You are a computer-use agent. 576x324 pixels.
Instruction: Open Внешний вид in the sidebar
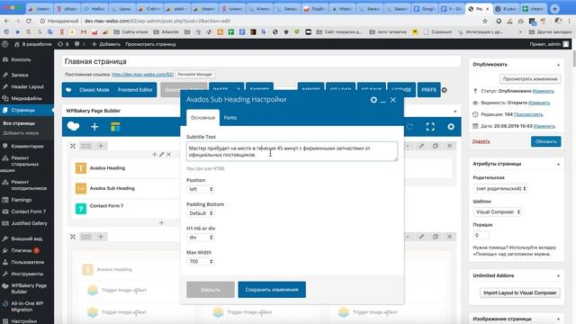[27, 238]
